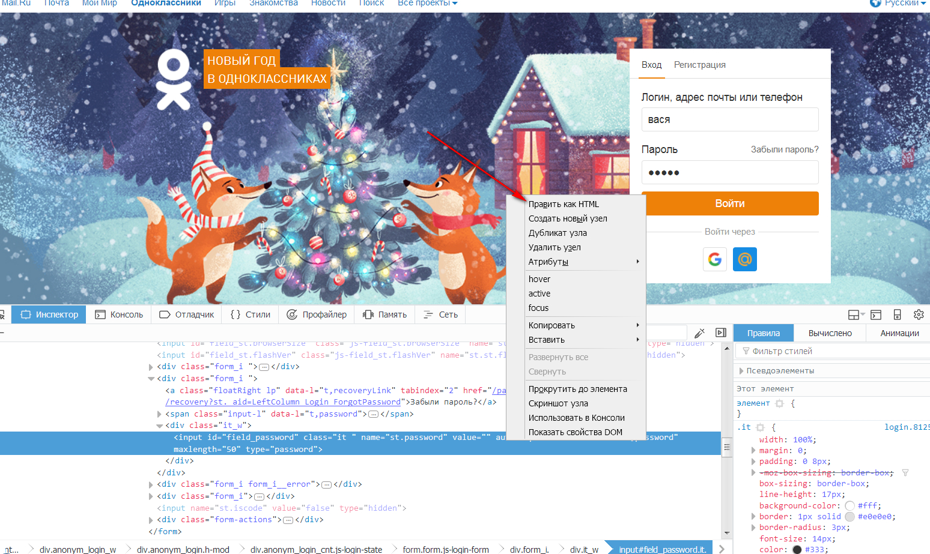The image size is (930, 554).
Task: Highlight elements matching the .it selector
Action: (x=761, y=427)
